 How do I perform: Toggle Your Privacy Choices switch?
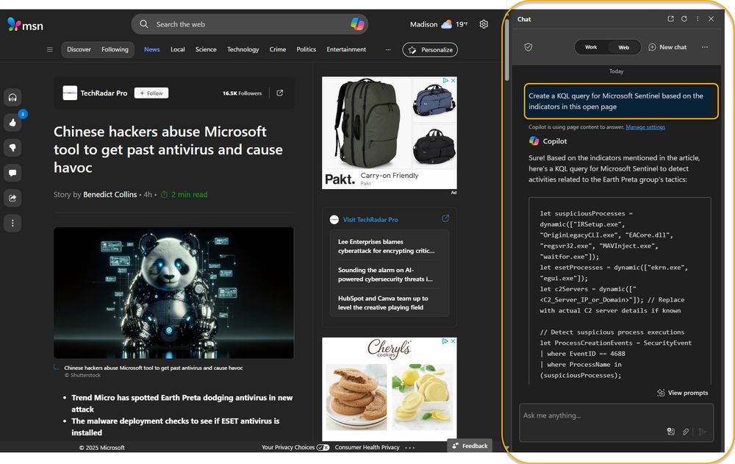point(323,447)
